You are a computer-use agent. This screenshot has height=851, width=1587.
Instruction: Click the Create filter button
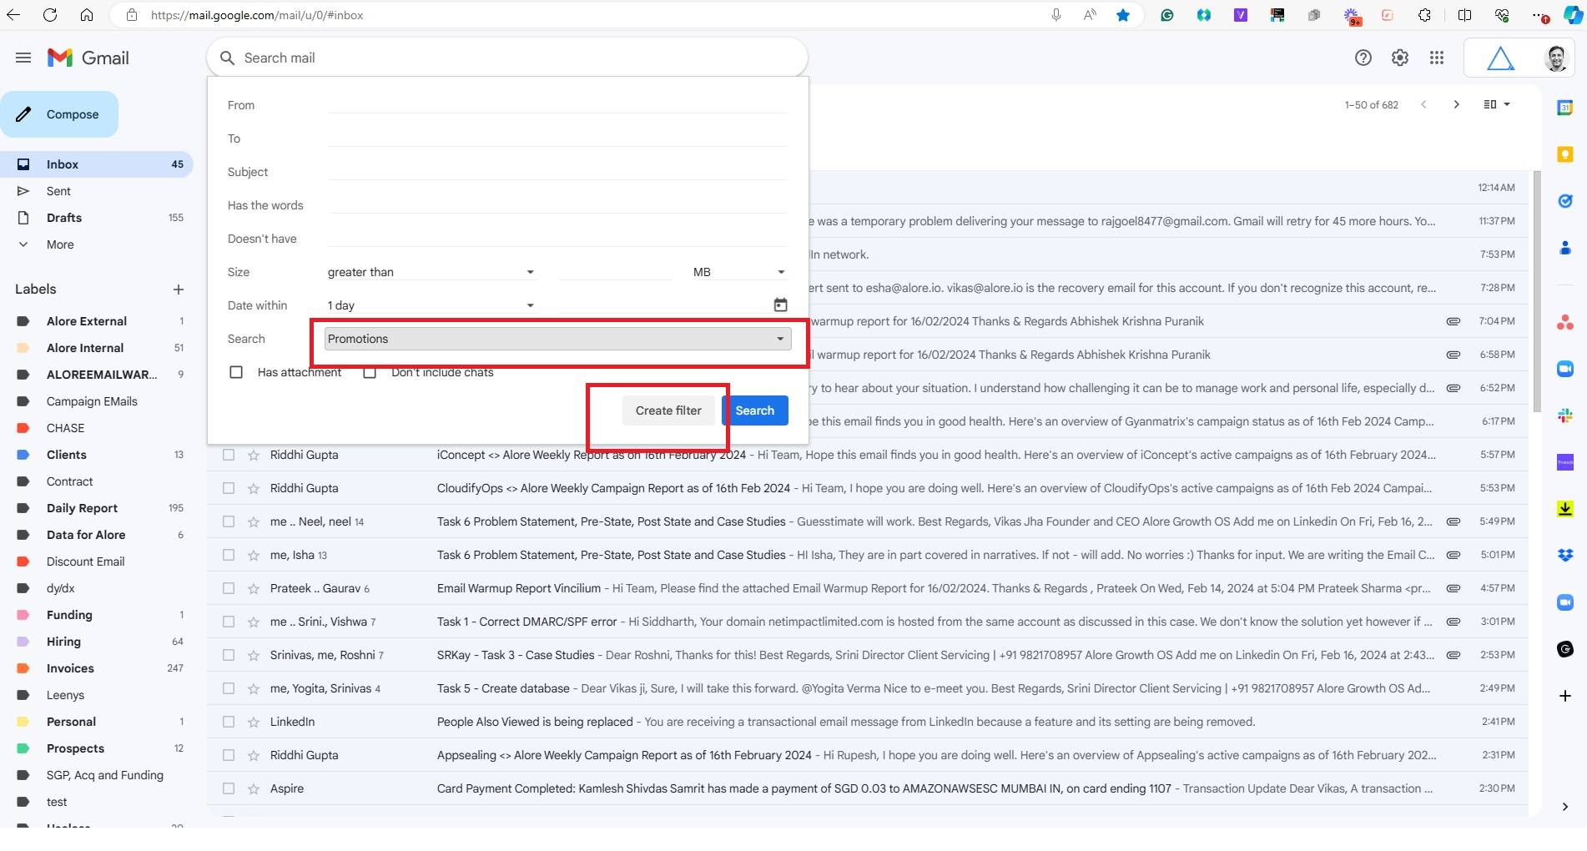(x=668, y=410)
